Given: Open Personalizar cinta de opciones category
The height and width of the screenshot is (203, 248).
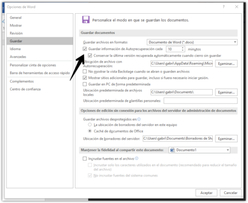Looking at the screenshot, I should [40, 65].
